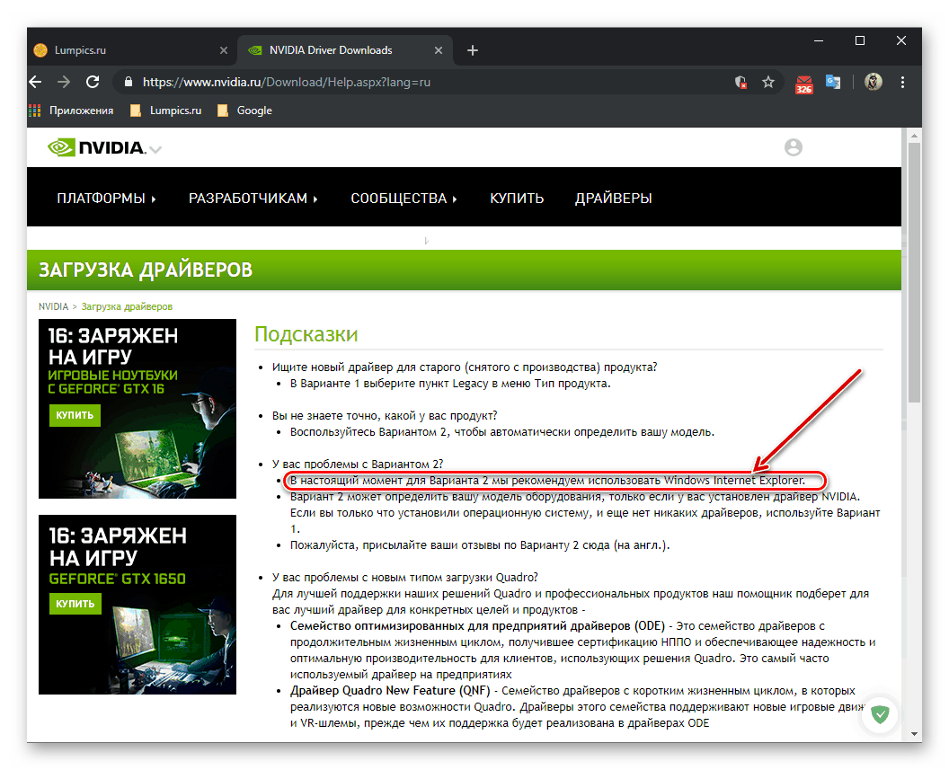Click КУПИТЬ on the GTX 1650 banner

coord(75,604)
